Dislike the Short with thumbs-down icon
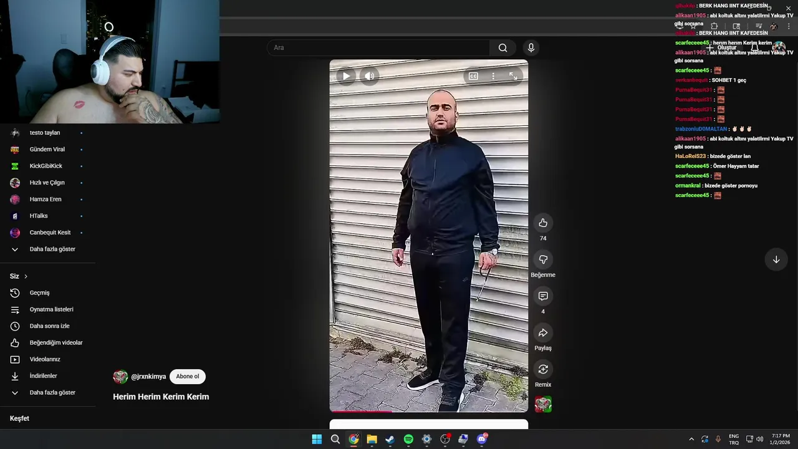This screenshot has width=798, height=449. (543, 259)
